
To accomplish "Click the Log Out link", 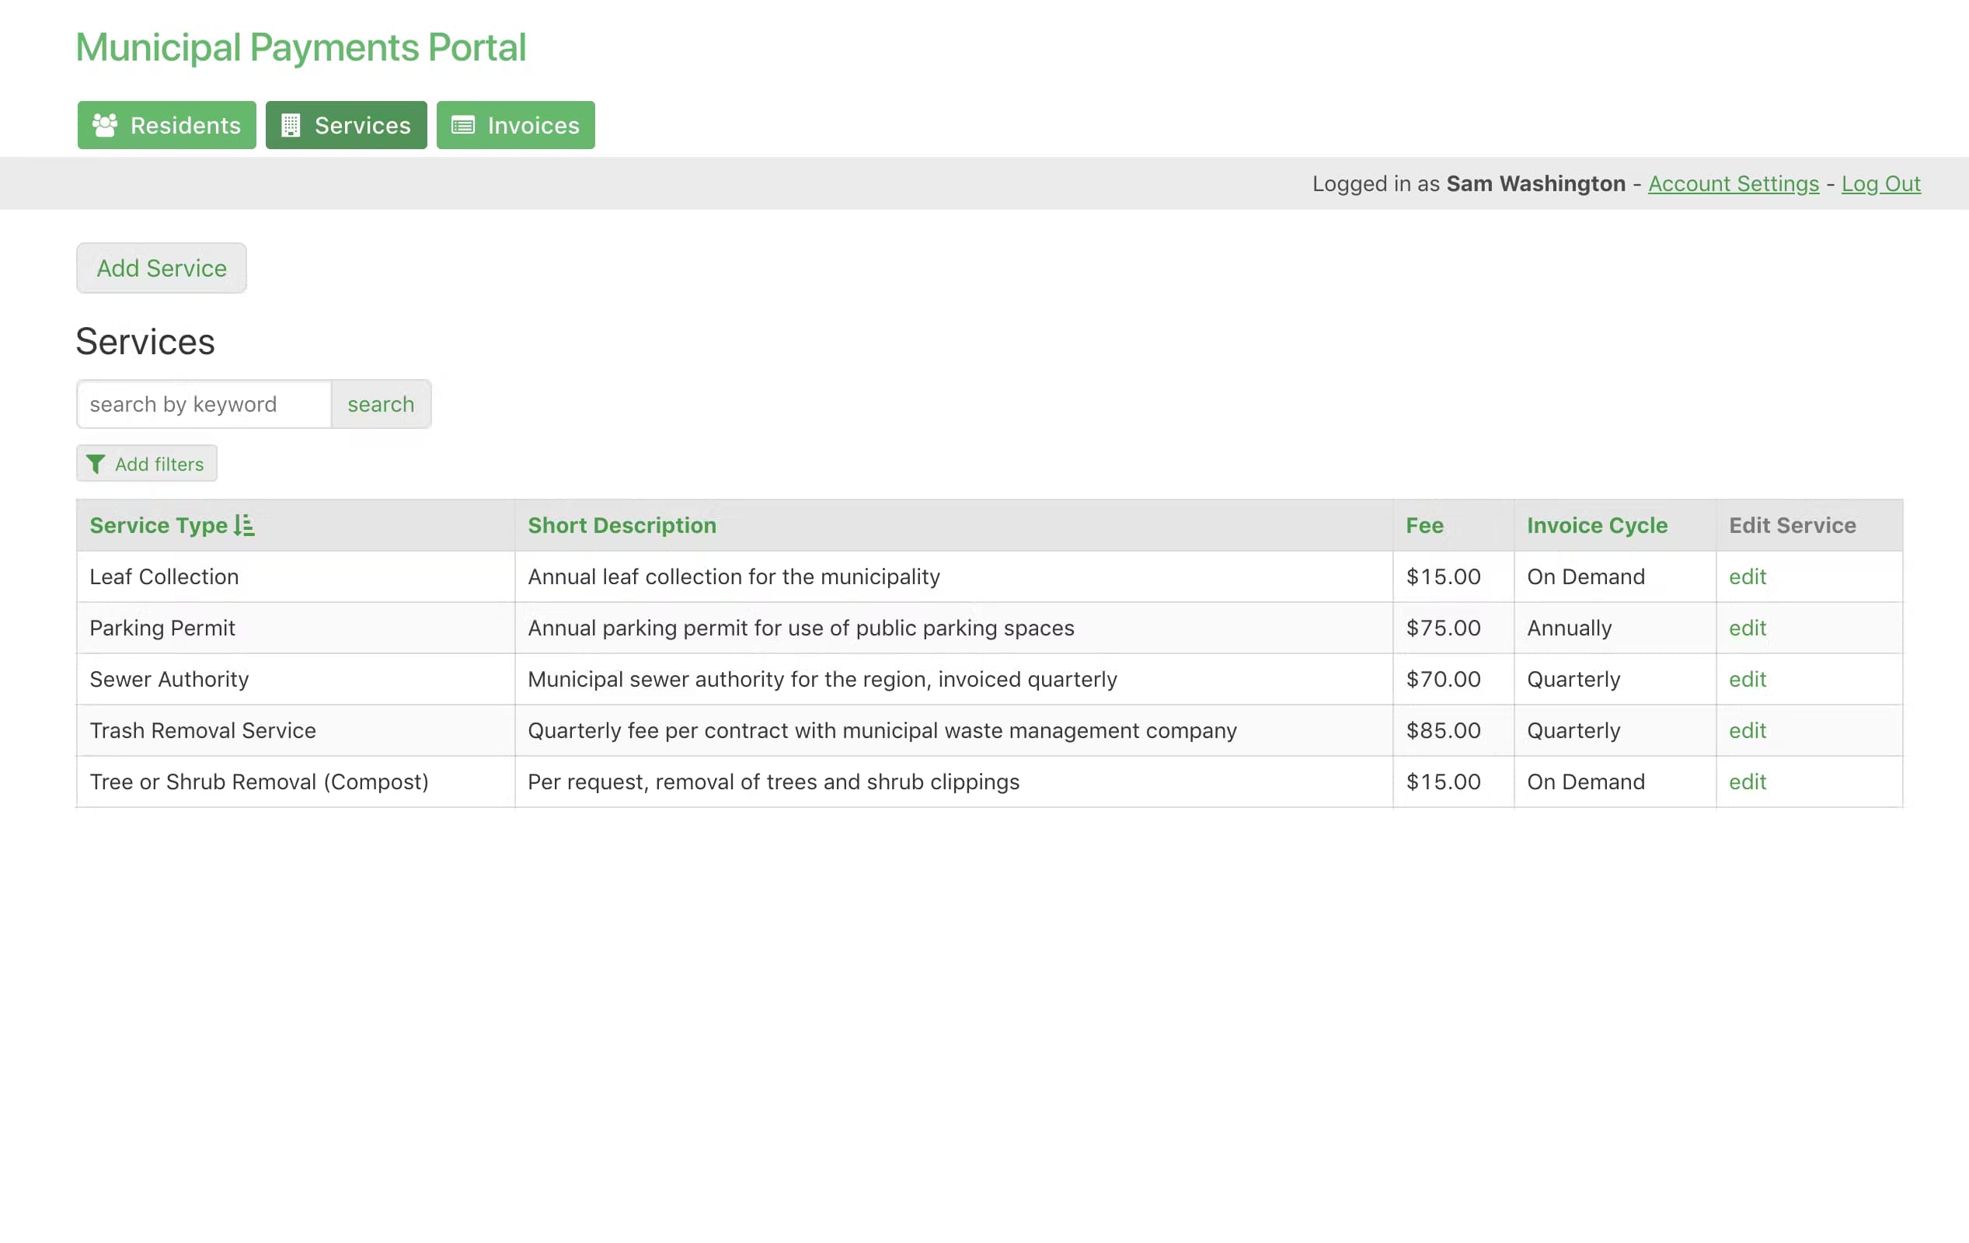I will [1880, 183].
